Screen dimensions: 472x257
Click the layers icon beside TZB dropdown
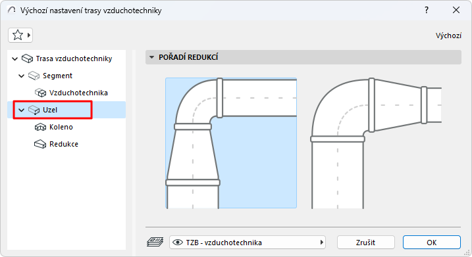155,242
